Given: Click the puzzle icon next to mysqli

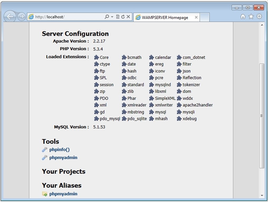Looking at the screenshot, I should (179, 112).
